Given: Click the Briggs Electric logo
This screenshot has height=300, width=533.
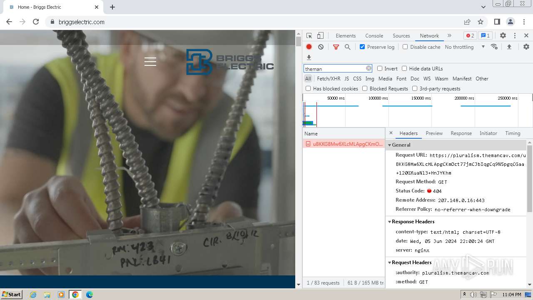Looking at the screenshot, I should (x=230, y=62).
